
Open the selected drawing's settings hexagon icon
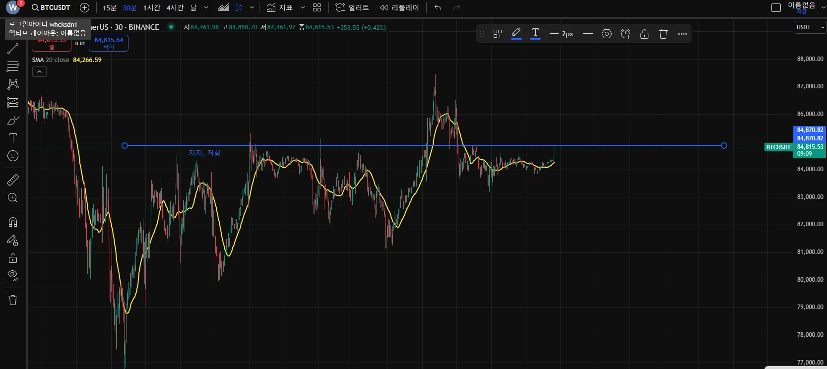607,34
